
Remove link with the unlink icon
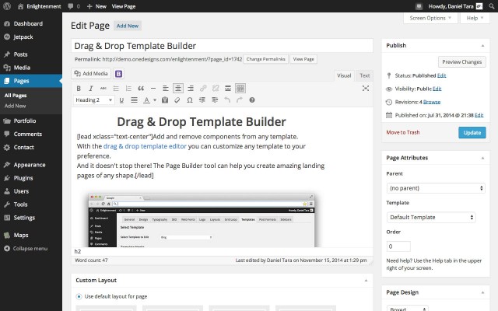coord(216,89)
